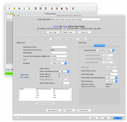Click the disabled HWP OPEN dropdown
The height and width of the screenshot is (122, 127).
(59, 60)
